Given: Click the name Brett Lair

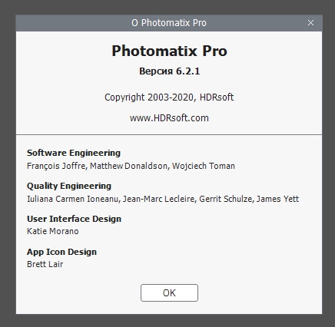Looking at the screenshot, I should 45,264.
